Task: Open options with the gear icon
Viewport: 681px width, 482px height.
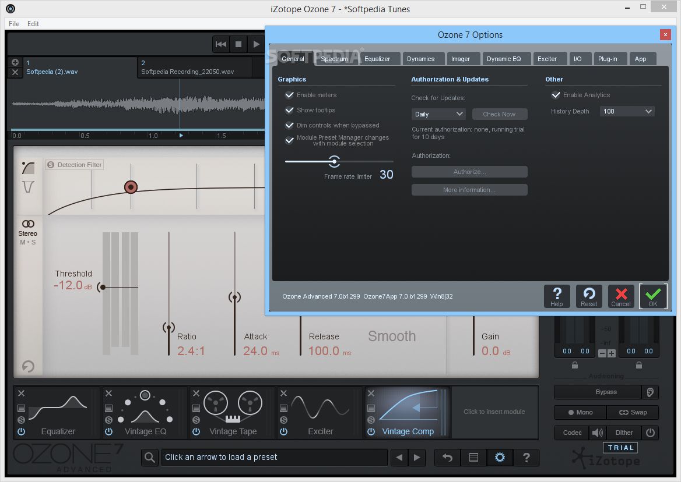Action: click(500, 458)
